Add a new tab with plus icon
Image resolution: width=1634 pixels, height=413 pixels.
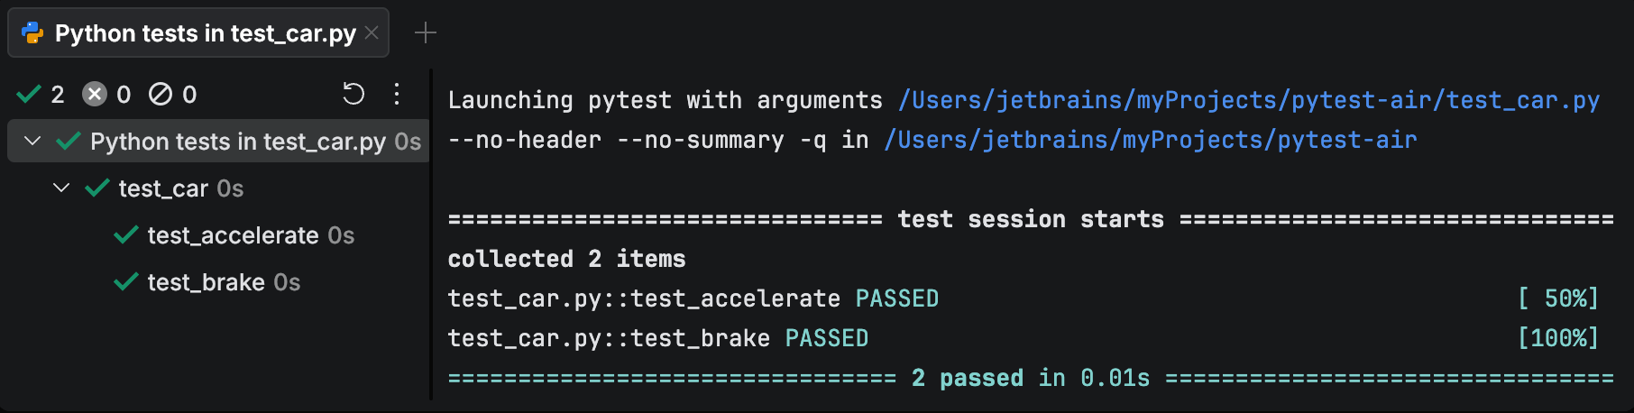click(x=426, y=33)
